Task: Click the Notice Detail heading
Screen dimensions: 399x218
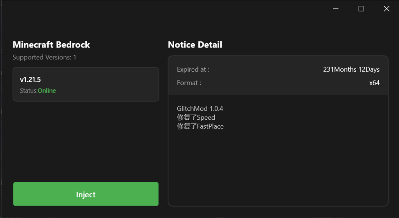Action: pyautogui.click(x=195, y=44)
